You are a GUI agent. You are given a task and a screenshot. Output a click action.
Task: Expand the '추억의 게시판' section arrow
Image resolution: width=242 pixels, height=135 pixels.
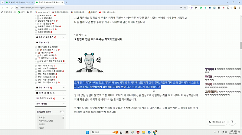coord(64,98)
